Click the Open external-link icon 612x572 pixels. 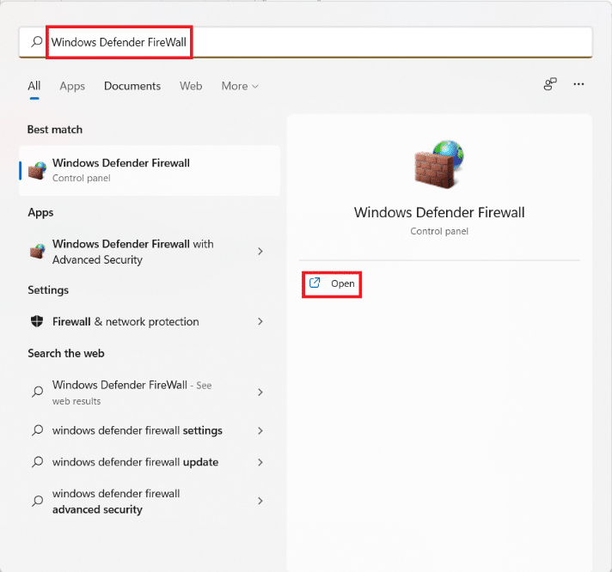click(x=315, y=283)
